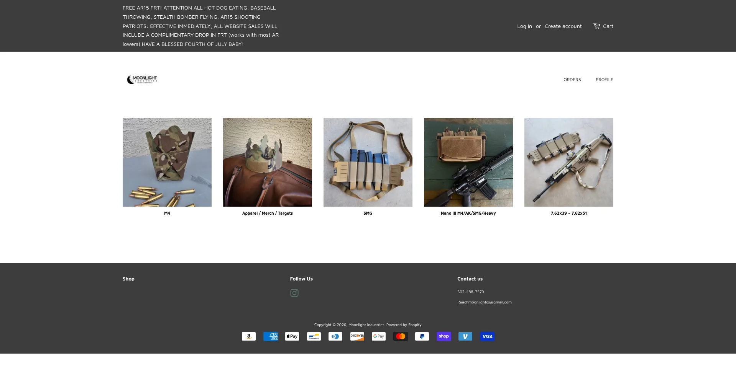Open the shopping cart icon
The height and width of the screenshot is (380, 736).
coord(596,26)
